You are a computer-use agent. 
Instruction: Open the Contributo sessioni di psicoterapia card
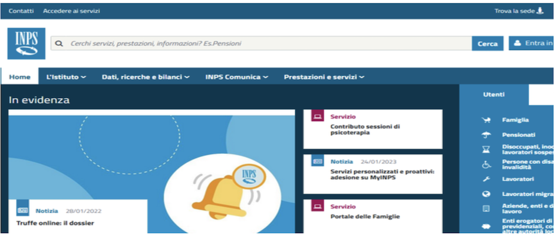pos(372,129)
